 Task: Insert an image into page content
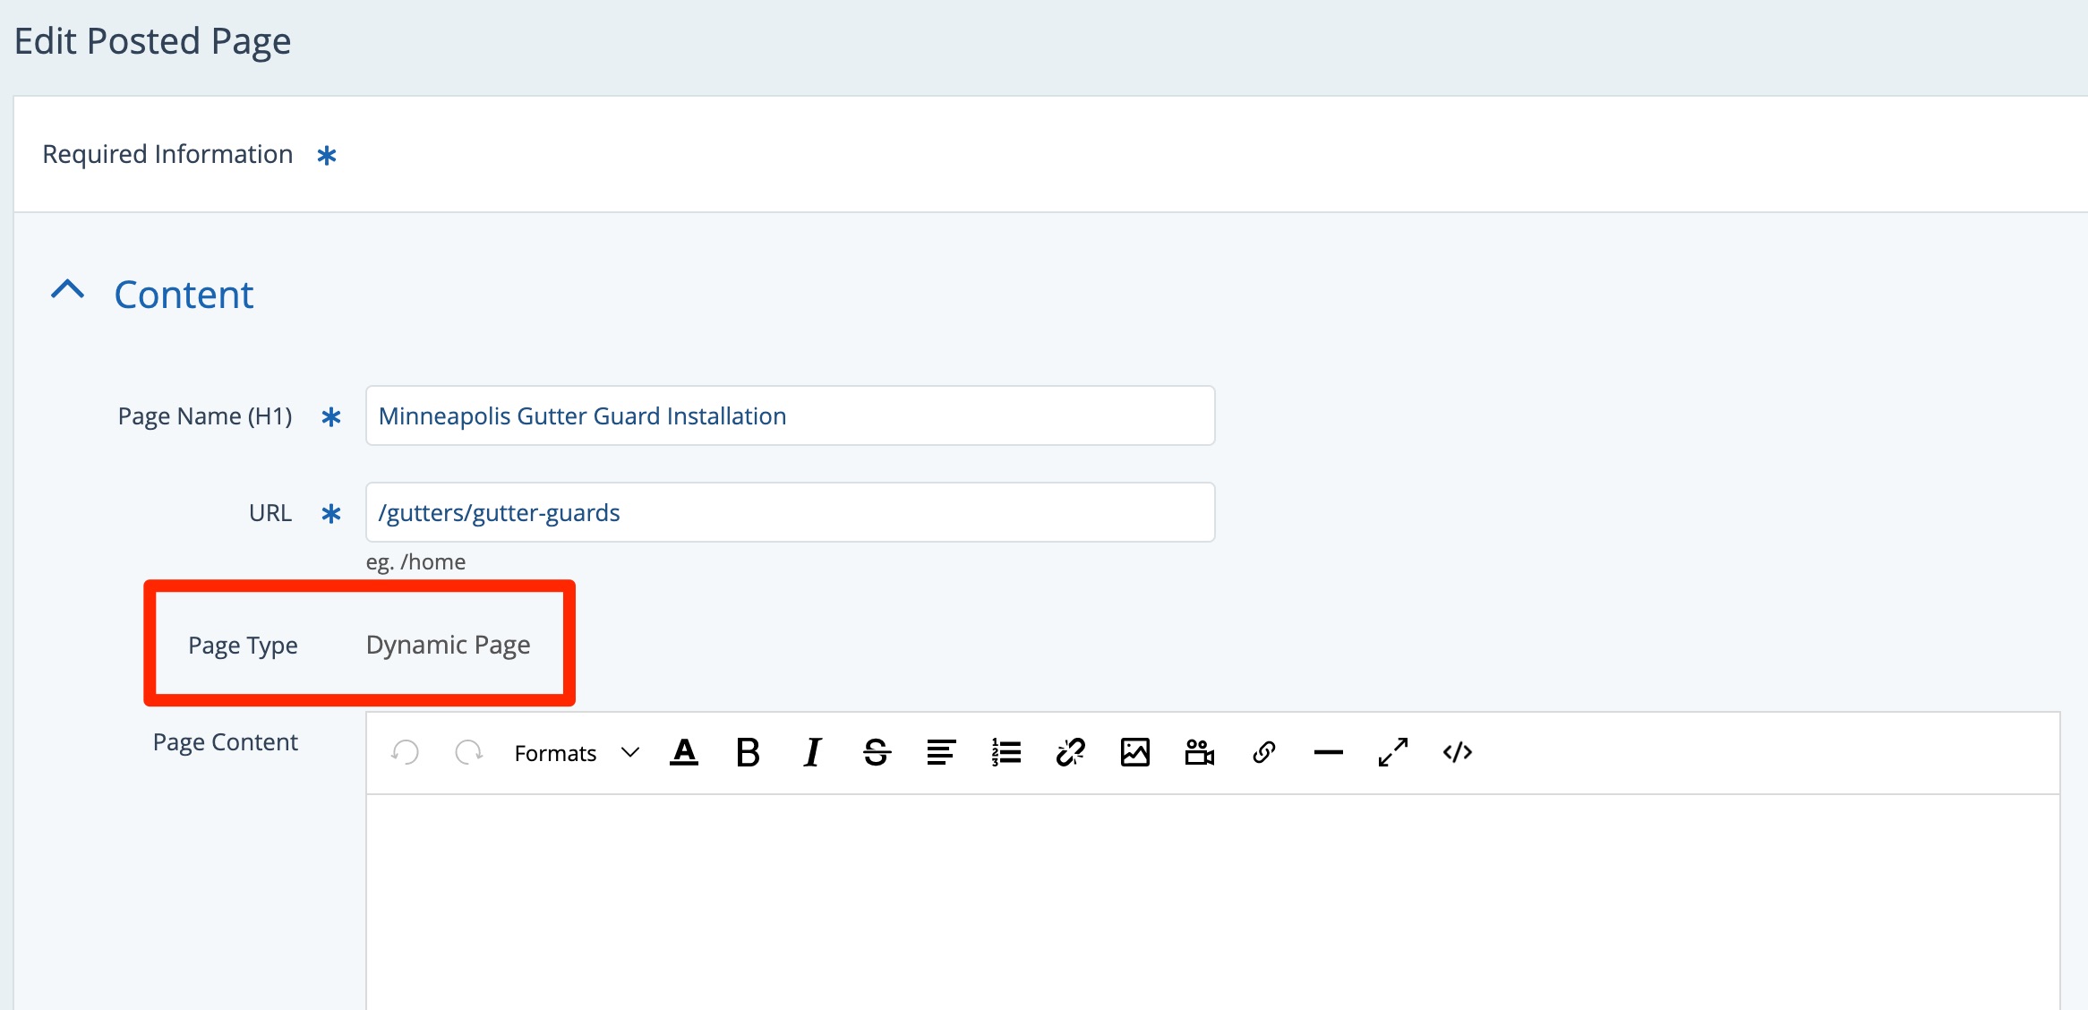point(1134,753)
